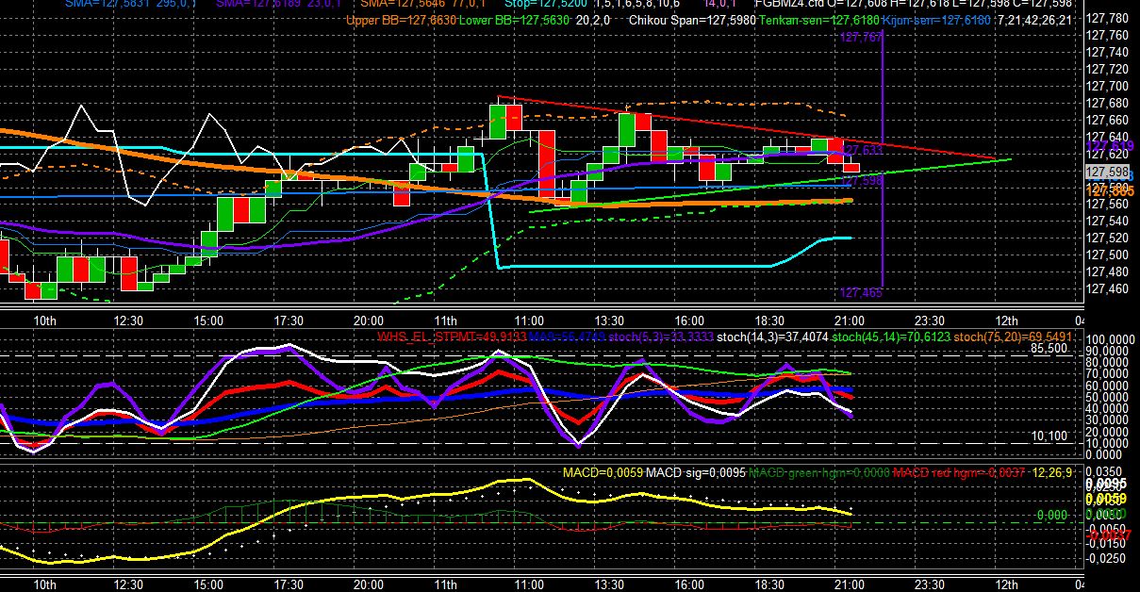Click the 85,500 overbought level label
Screen dimensions: 1140x592
point(1049,348)
